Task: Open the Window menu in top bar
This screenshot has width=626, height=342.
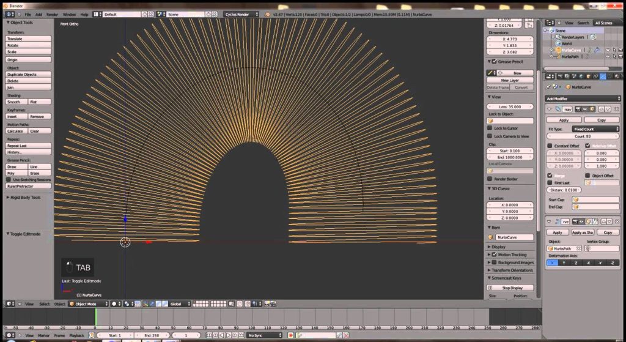Action: click(69, 14)
